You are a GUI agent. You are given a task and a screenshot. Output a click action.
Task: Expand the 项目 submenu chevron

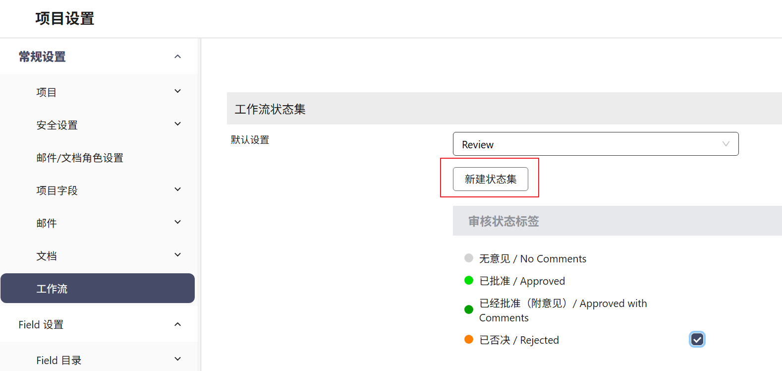coord(177,92)
